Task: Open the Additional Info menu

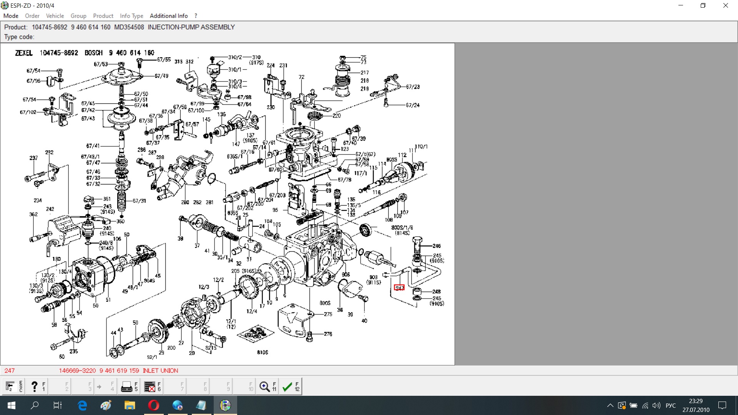Action: 169,16
